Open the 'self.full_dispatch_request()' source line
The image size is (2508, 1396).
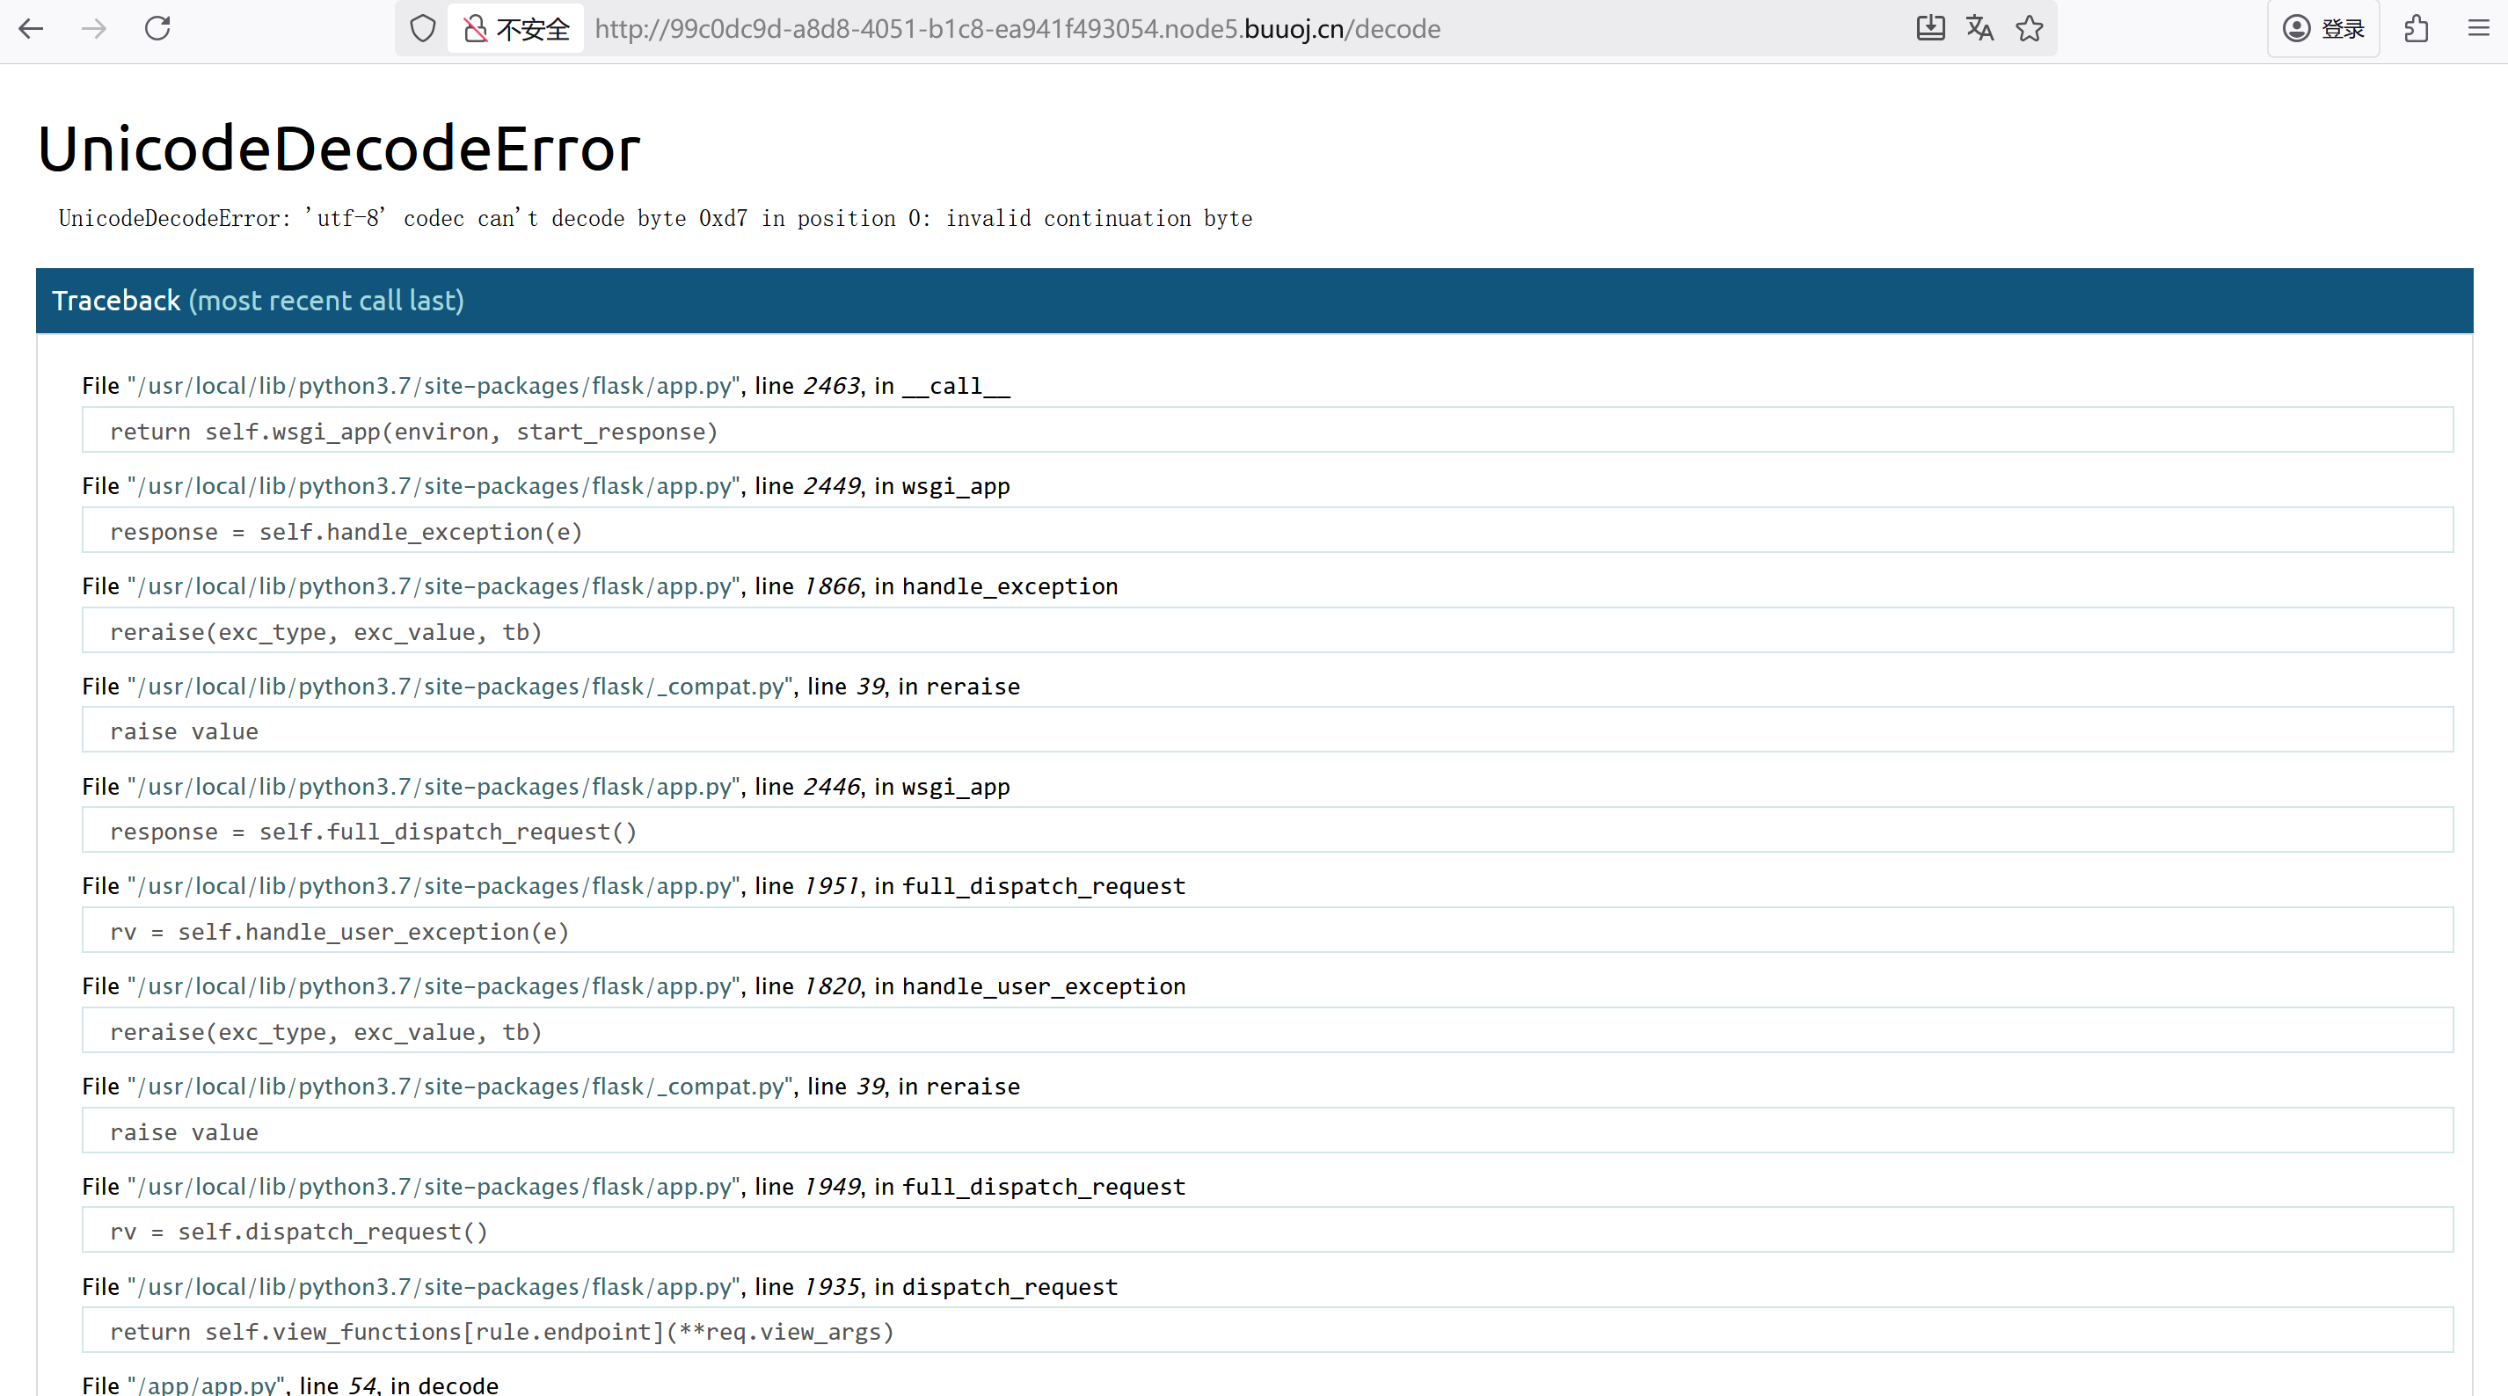(373, 832)
